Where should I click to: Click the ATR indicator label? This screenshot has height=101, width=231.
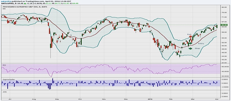[x=5, y=92]
